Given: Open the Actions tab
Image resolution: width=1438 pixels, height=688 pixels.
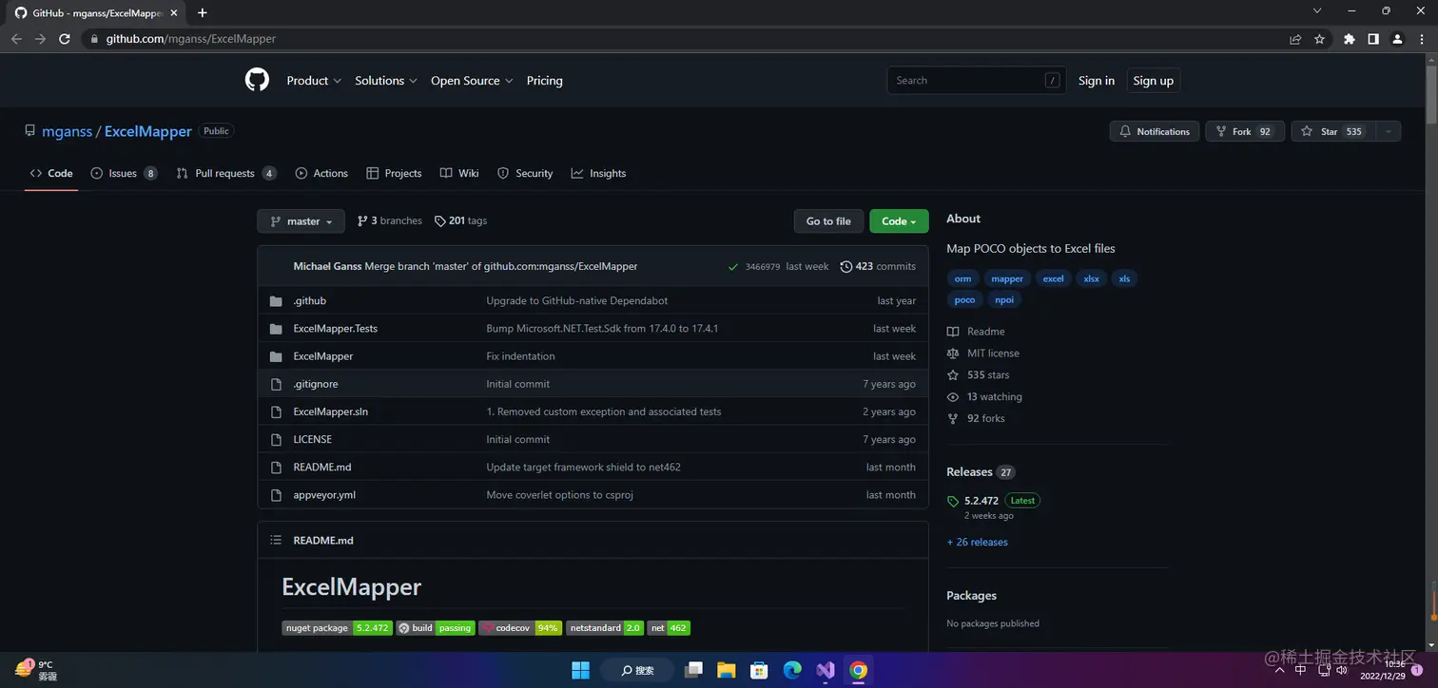Looking at the screenshot, I should pyautogui.click(x=321, y=173).
